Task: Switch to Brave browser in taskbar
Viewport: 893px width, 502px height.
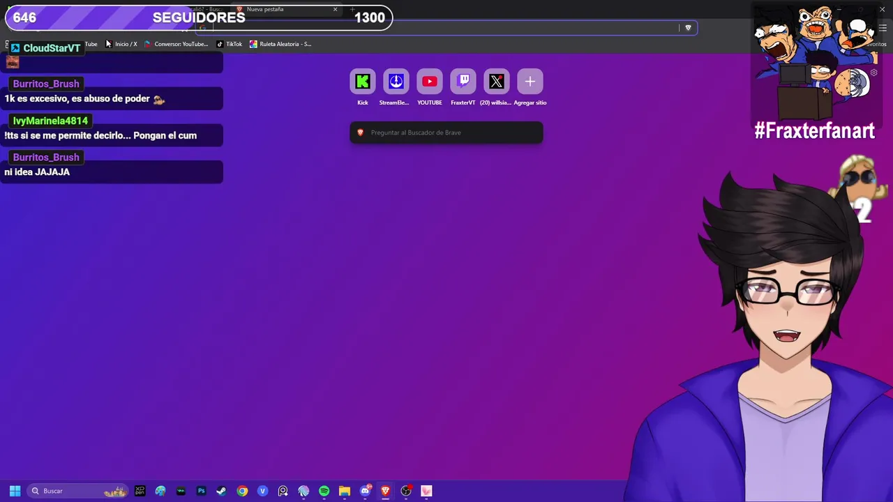Action: point(385,491)
